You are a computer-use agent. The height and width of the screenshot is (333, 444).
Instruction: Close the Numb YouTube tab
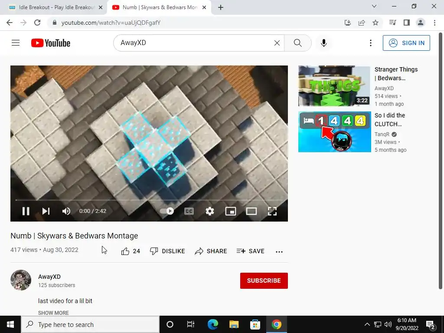(x=204, y=7)
